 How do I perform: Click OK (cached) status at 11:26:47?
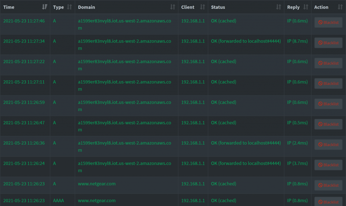pyautogui.click(x=224, y=123)
